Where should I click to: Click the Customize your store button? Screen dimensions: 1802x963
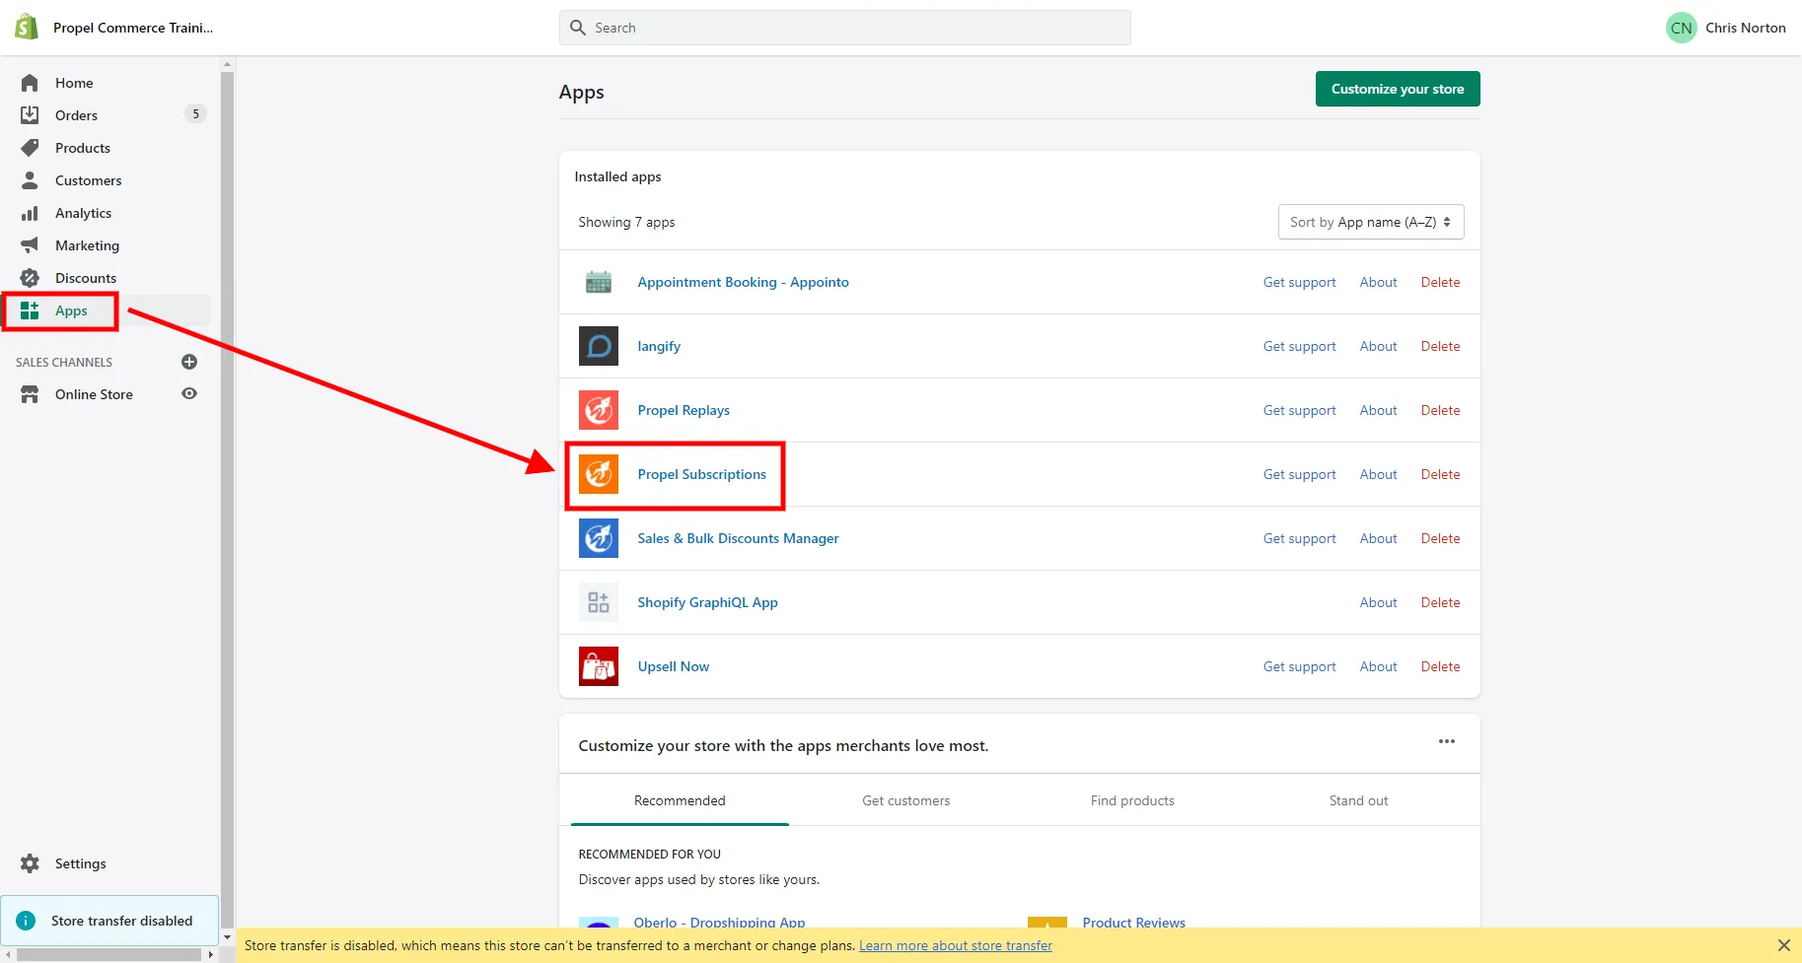[x=1398, y=89]
